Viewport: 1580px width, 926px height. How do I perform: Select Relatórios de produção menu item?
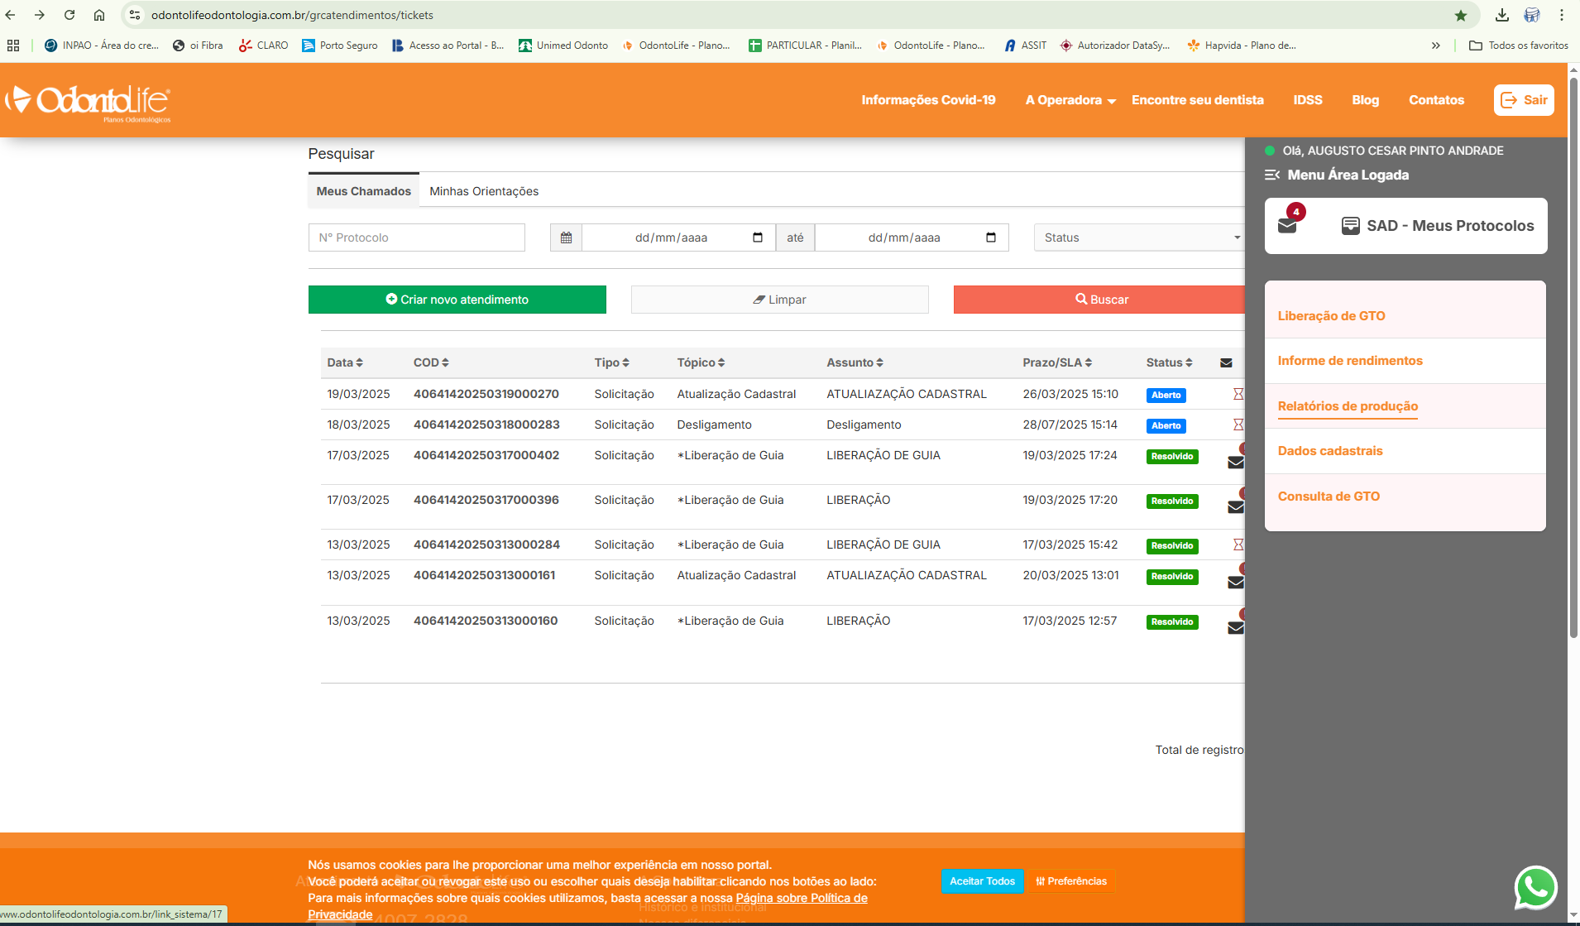[x=1348, y=406]
